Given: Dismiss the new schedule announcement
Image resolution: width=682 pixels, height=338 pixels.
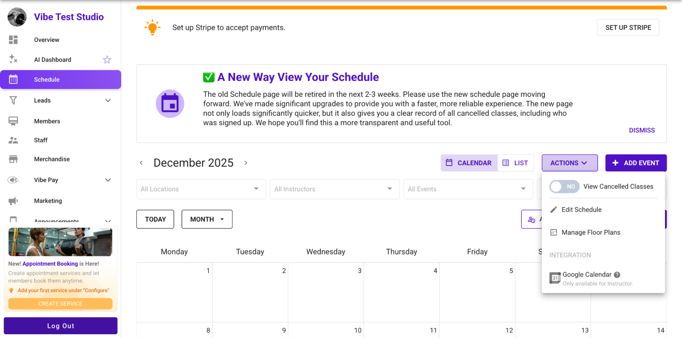Looking at the screenshot, I should point(641,130).
